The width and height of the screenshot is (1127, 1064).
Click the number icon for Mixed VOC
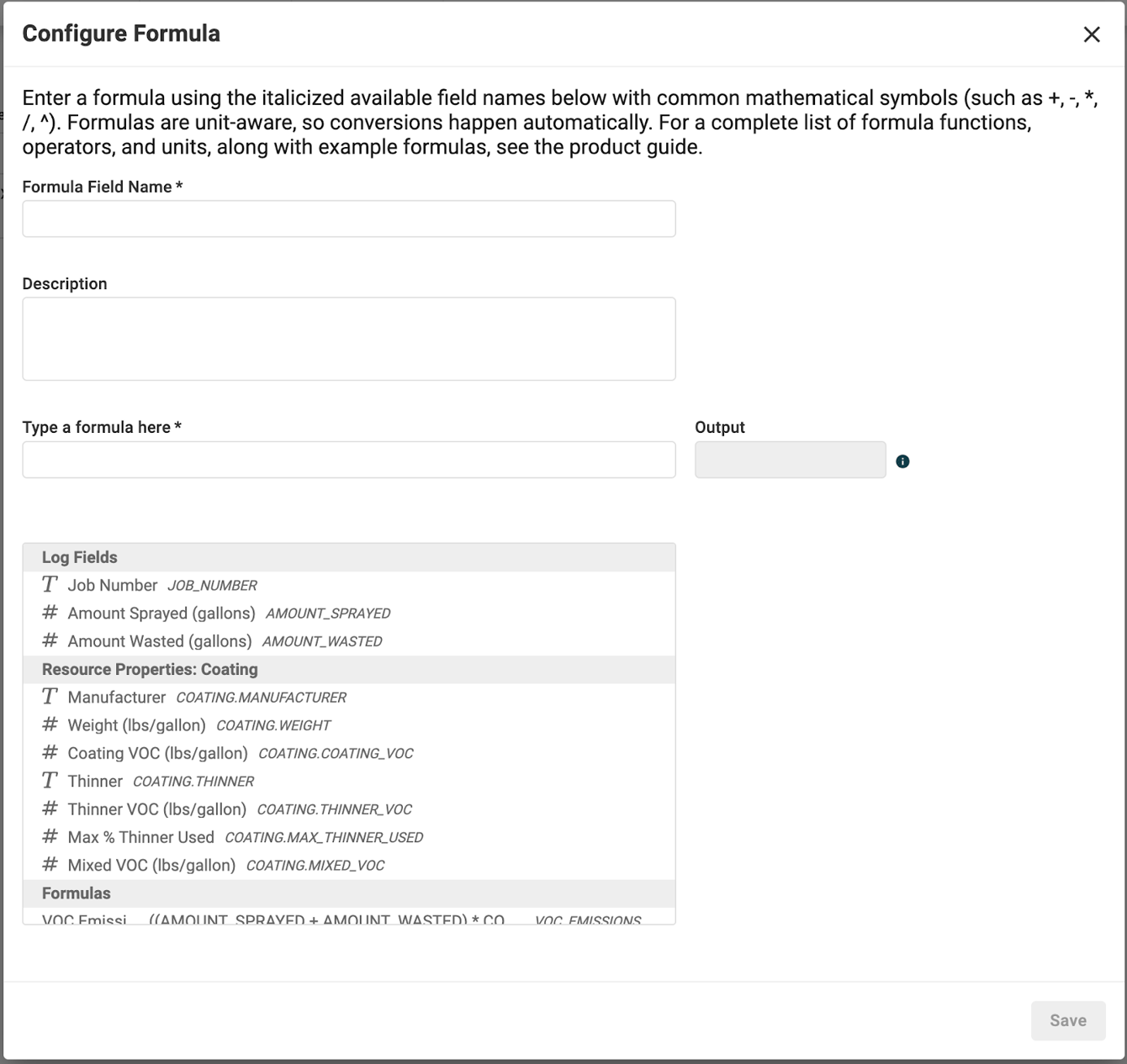pos(50,865)
